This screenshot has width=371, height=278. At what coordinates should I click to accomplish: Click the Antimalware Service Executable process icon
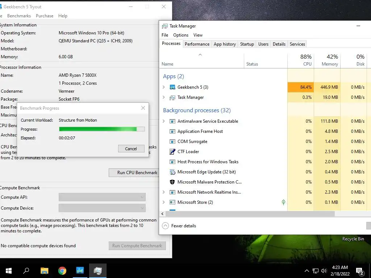coord(172,121)
